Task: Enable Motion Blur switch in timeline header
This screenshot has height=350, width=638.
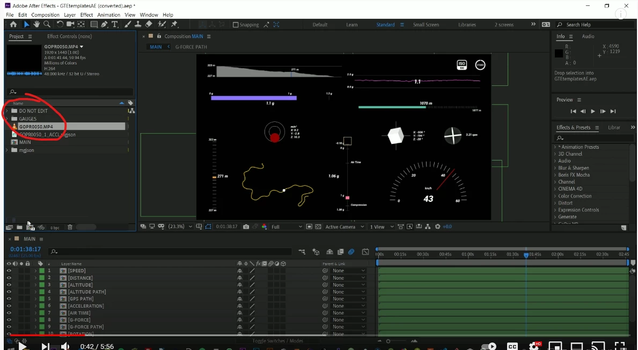Action: click(x=351, y=252)
